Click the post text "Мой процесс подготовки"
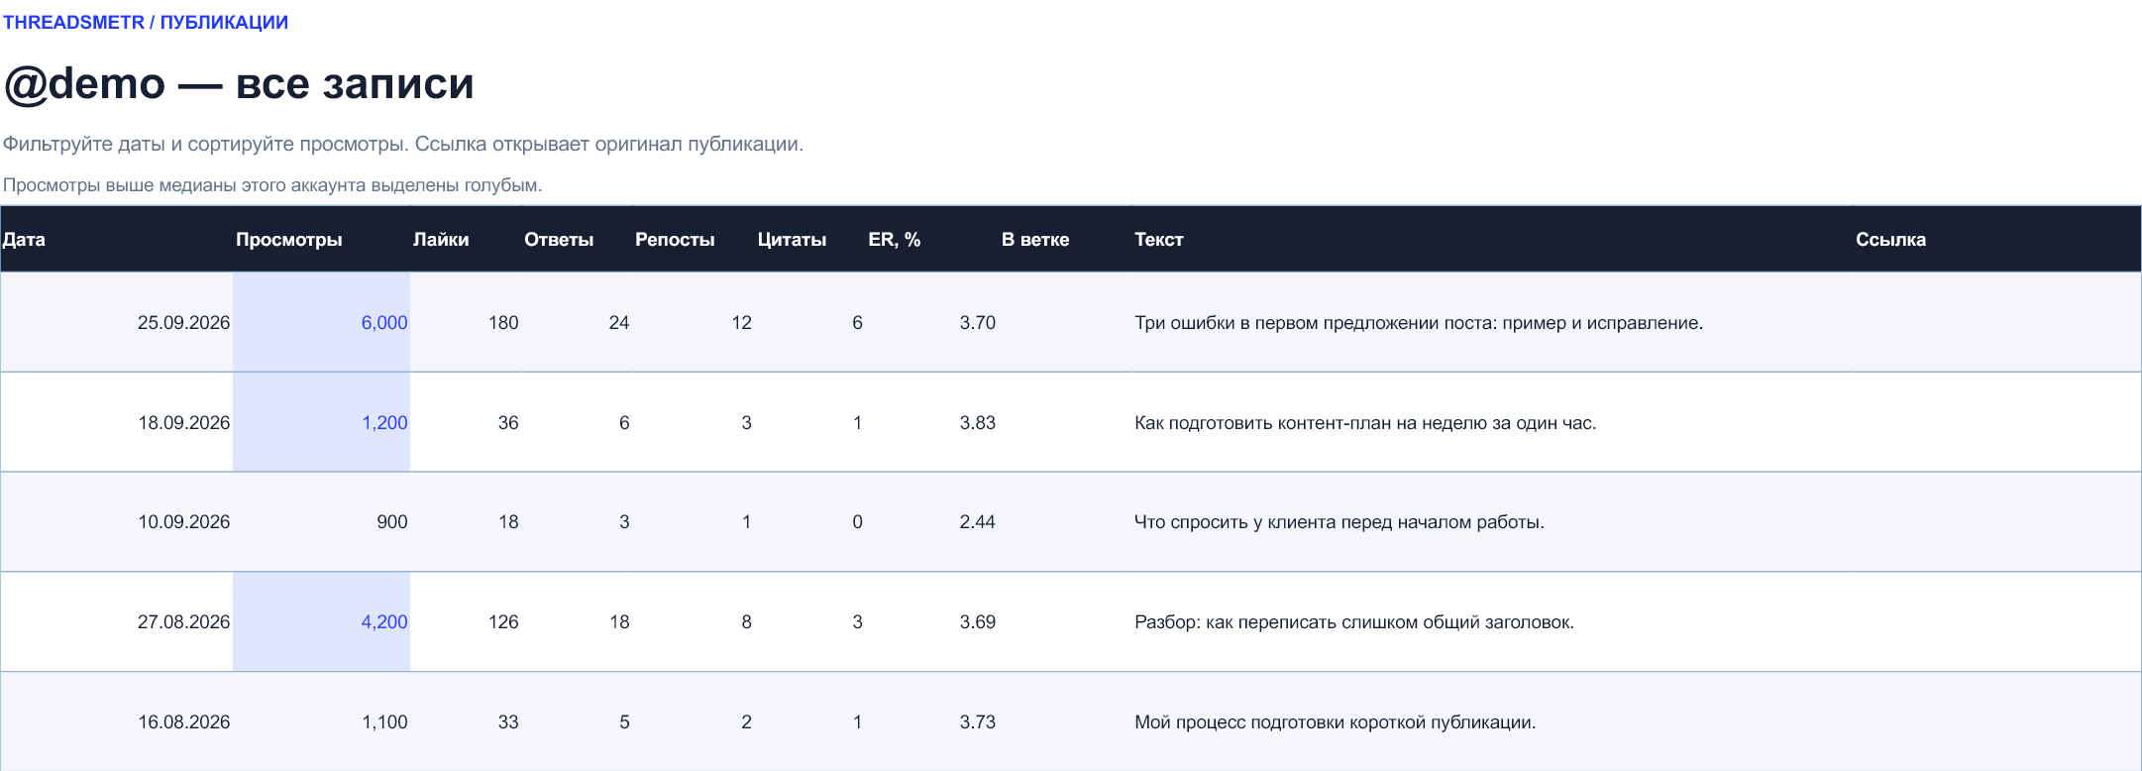Viewport: 2142px width, 771px height. [1336, 721]
